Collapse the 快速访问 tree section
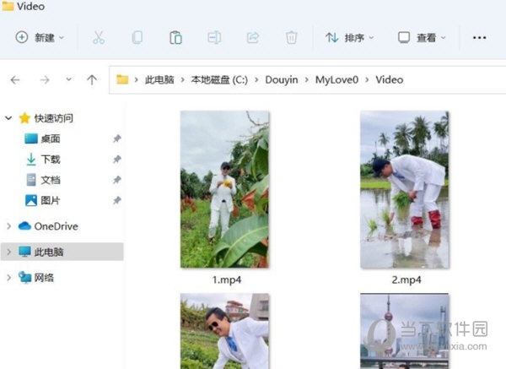506x369 pixels. [8, 118]
